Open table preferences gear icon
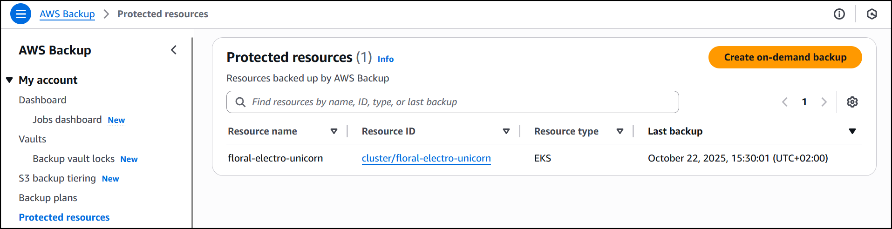 coord(852,102)
